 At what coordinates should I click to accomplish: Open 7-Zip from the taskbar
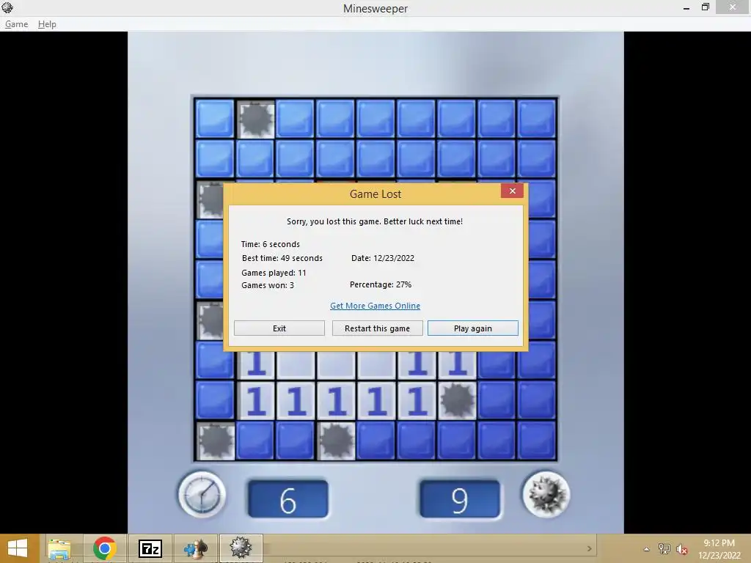[x=150, y=548]
